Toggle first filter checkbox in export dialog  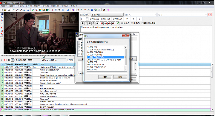(x=79, y=43)
